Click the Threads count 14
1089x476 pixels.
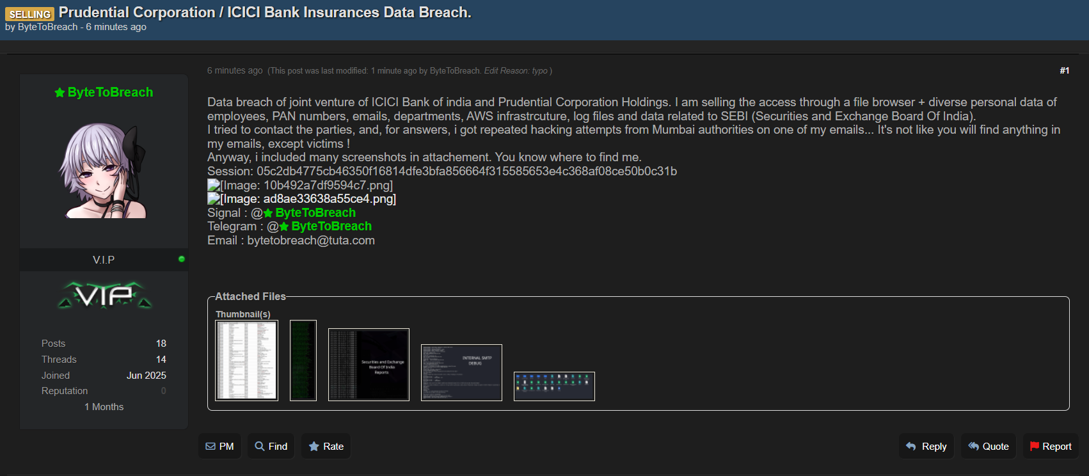[x=161, y=360]
